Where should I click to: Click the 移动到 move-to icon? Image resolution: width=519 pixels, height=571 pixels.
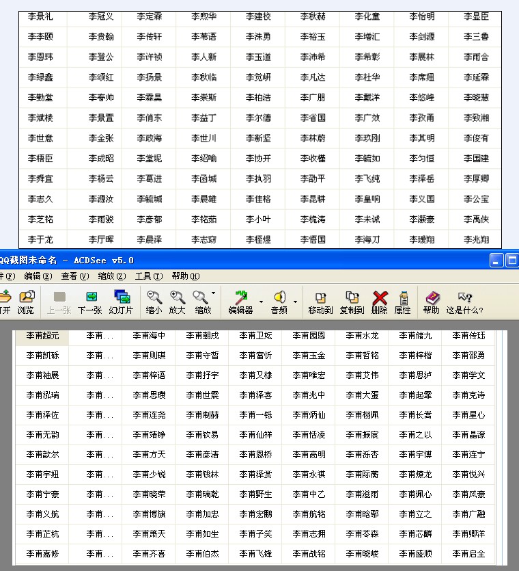click(320, 302)
